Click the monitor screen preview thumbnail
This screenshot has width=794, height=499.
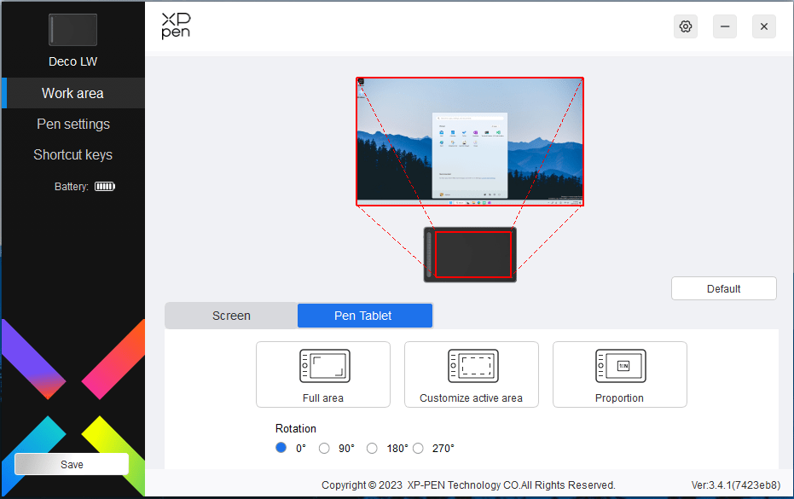tap(470, 142)
